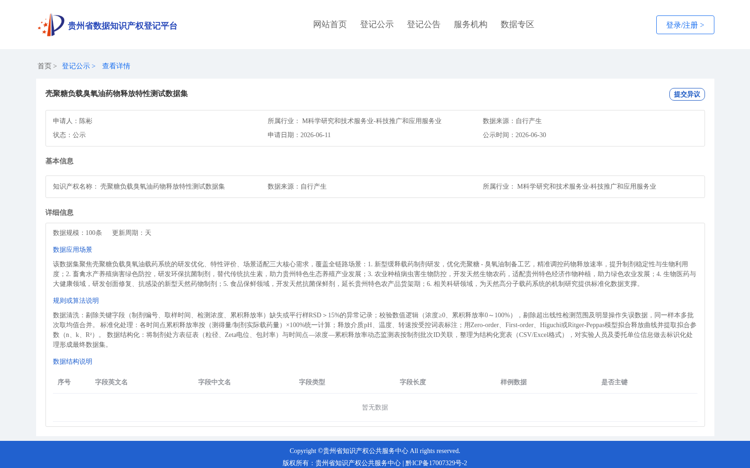Click 申请日期：2026-06-11 text
Image resolution: width=750 pixels, height=468 pixels.
(299, 135)
